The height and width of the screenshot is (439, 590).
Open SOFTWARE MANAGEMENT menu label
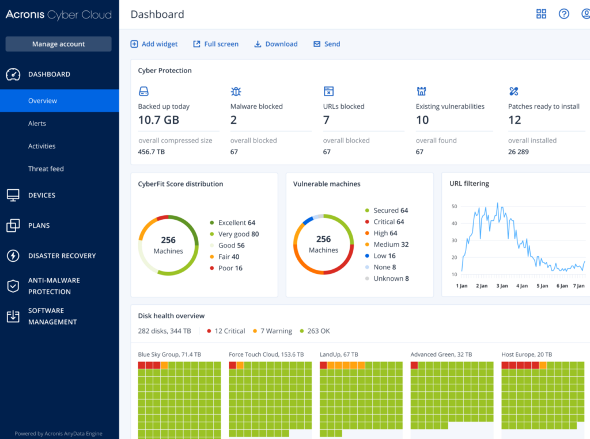coord(52,316)
